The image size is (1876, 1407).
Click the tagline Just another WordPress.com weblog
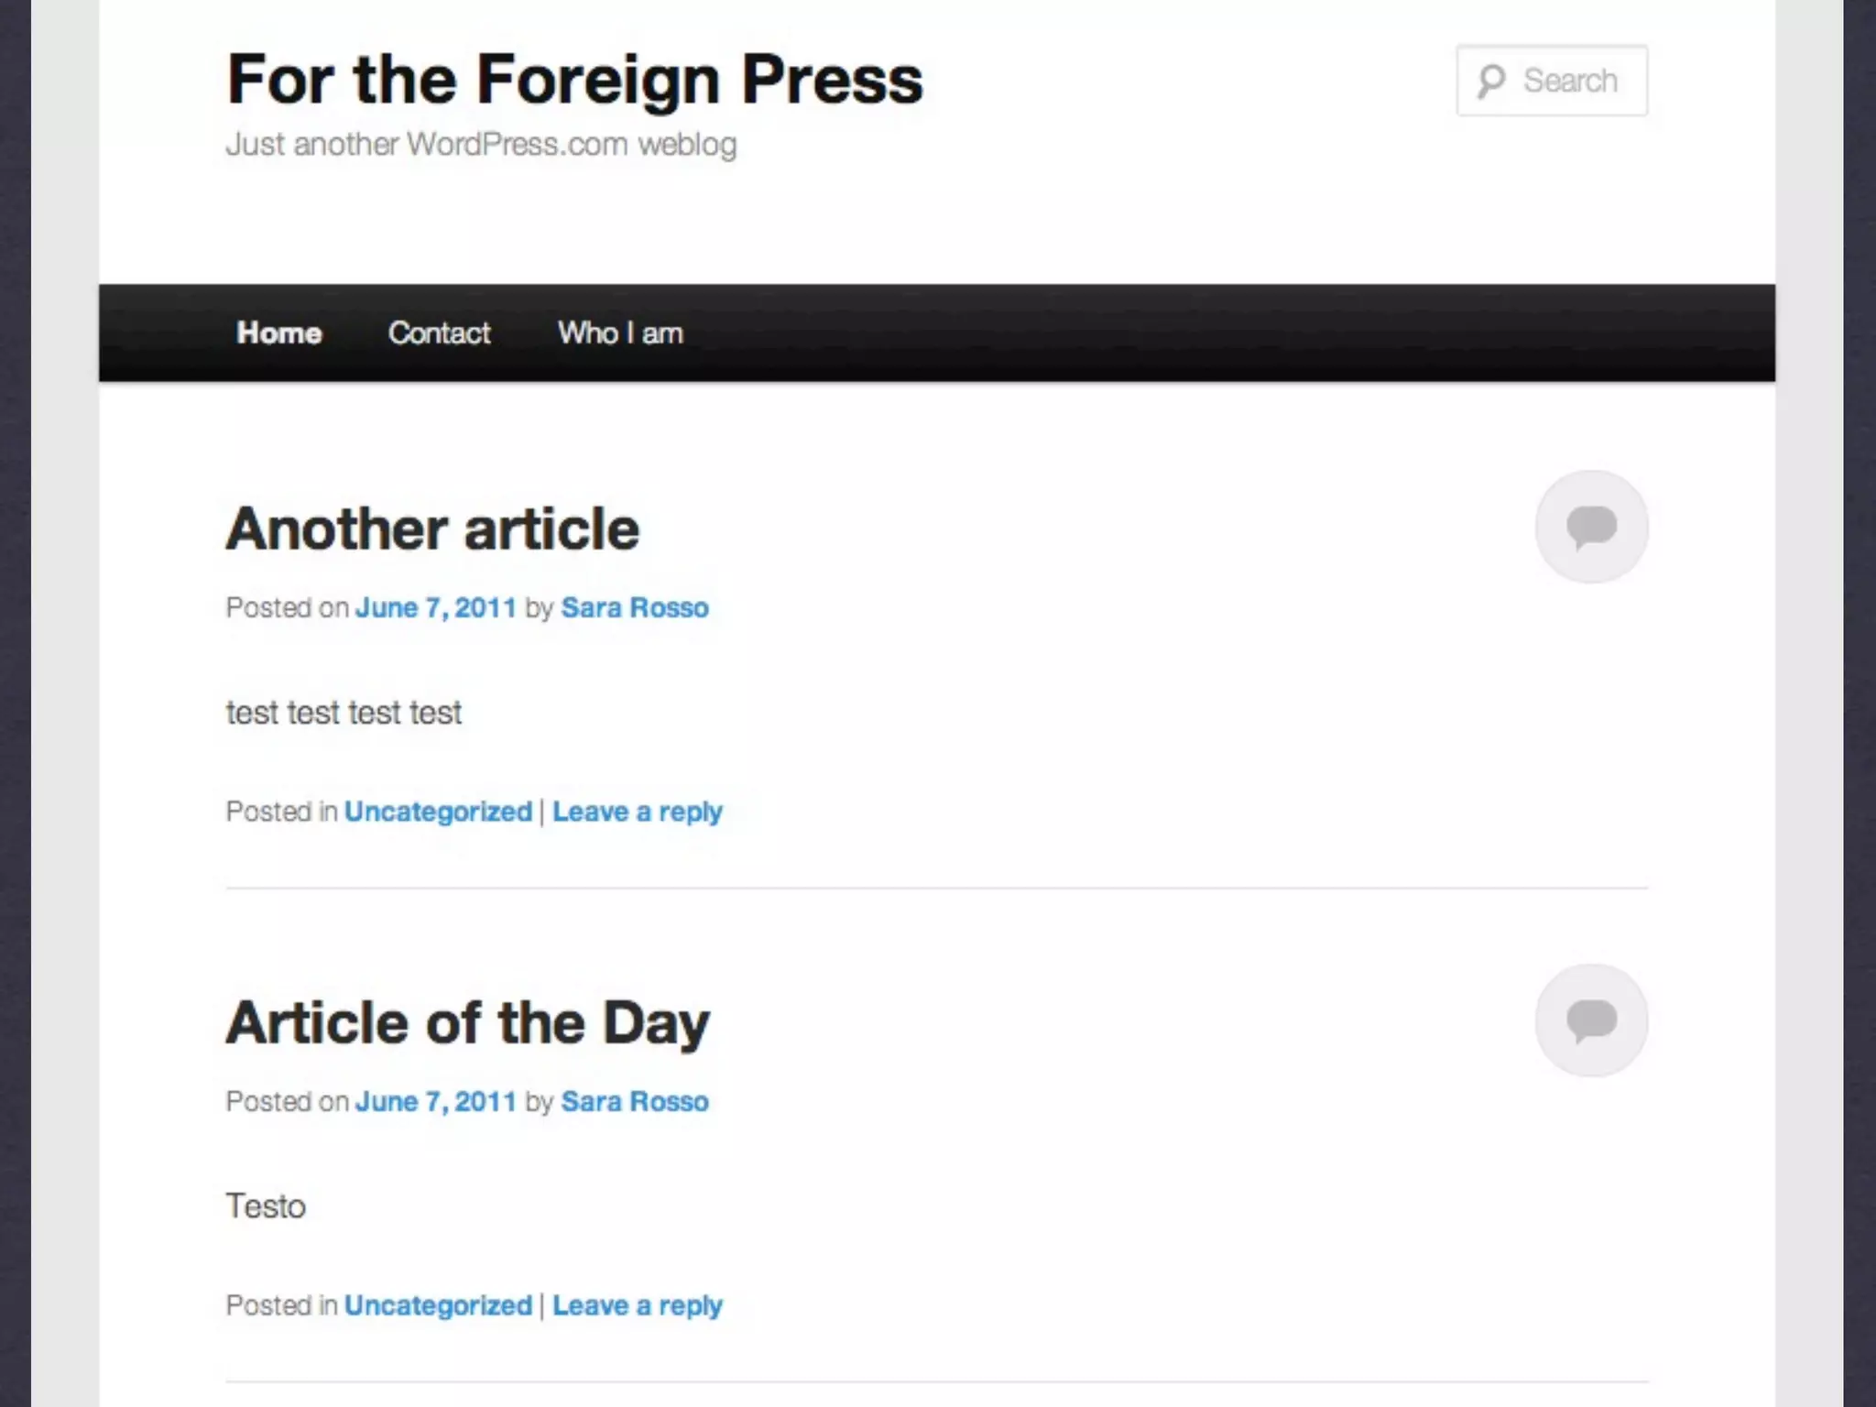[481, 145]
